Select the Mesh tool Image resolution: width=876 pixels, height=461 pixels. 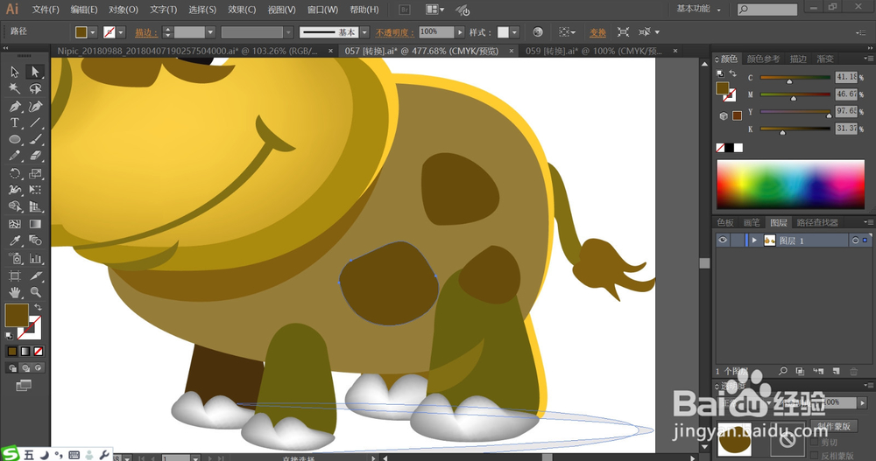click(x=15, y=224)
